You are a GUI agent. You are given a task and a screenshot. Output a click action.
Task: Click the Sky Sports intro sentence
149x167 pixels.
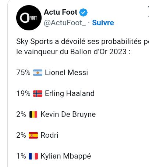click(83, 42)
